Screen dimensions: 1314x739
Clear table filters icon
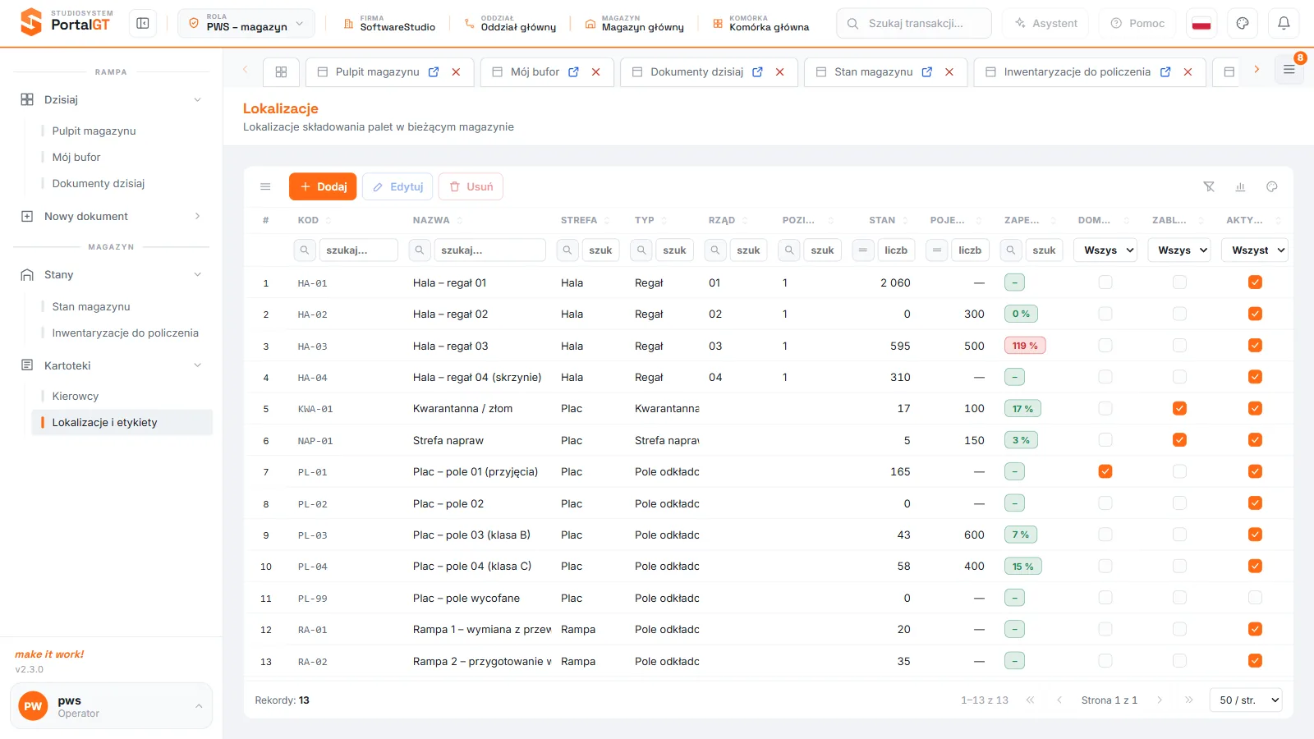coord(1209,186)
